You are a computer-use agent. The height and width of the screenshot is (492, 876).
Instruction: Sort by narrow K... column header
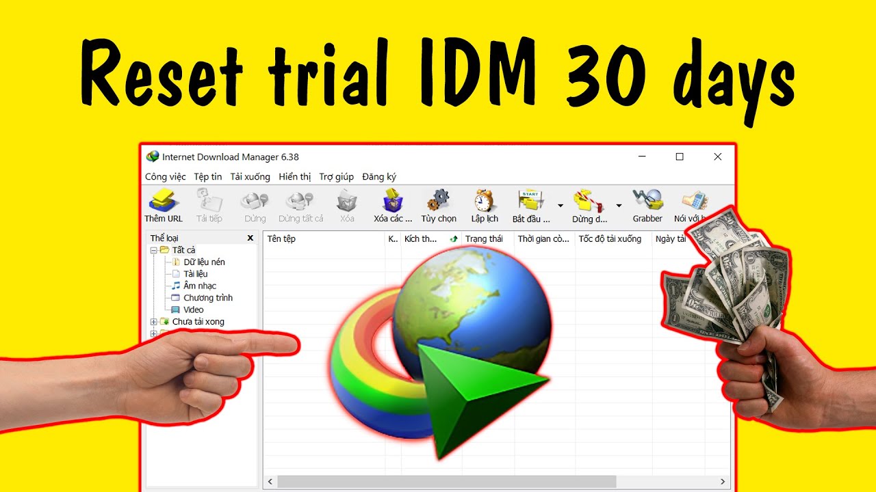[x=394, y=238]
